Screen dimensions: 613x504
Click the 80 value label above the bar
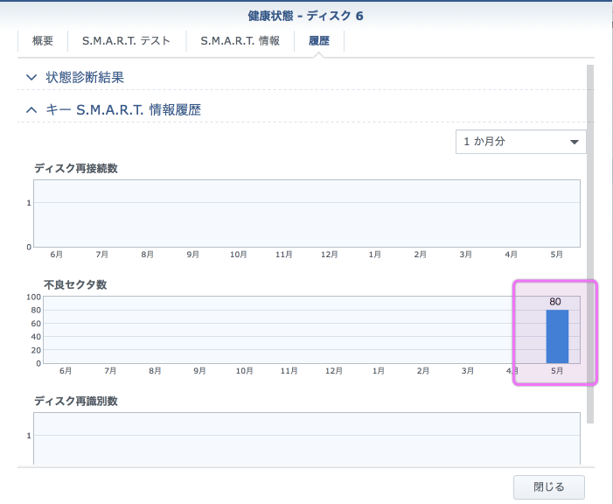pos(555,302)
